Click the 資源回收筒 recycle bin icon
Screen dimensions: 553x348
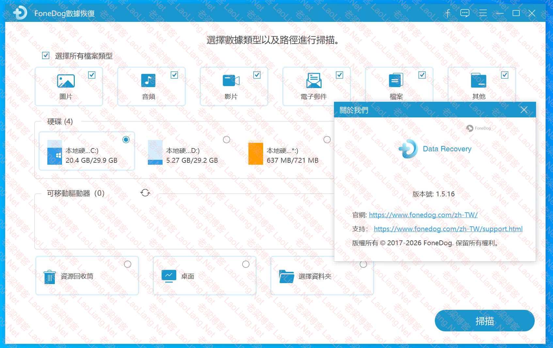(50, 277)
